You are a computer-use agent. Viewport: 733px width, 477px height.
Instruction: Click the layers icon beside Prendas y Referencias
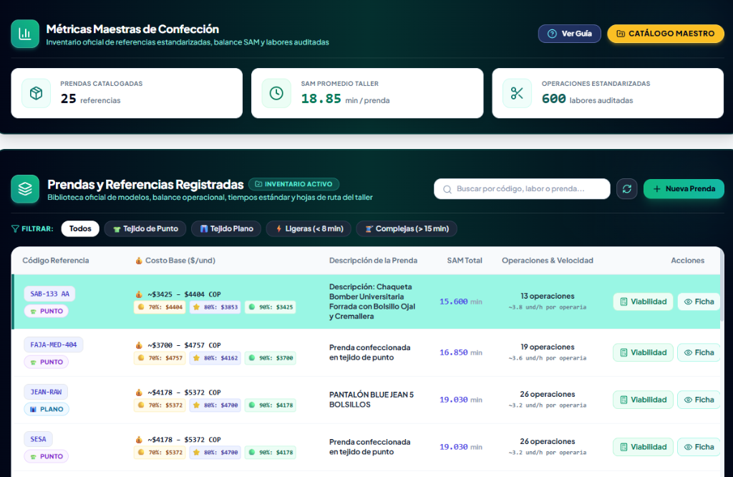25,189
